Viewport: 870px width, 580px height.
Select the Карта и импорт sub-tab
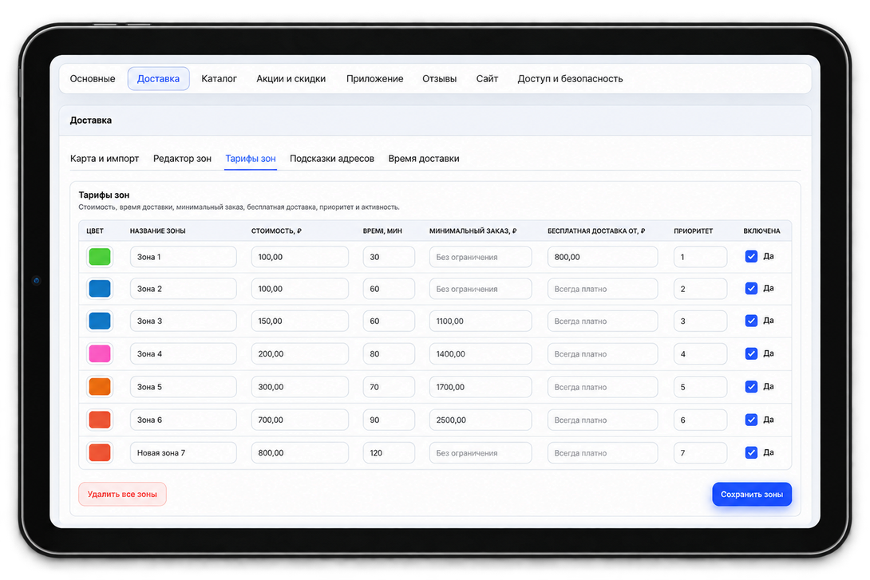pyautogui.click(x=105, y=159)
